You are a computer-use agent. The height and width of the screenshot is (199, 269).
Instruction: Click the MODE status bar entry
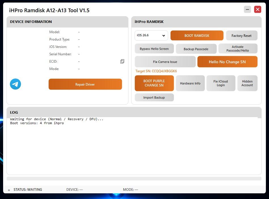click(130, 190)
